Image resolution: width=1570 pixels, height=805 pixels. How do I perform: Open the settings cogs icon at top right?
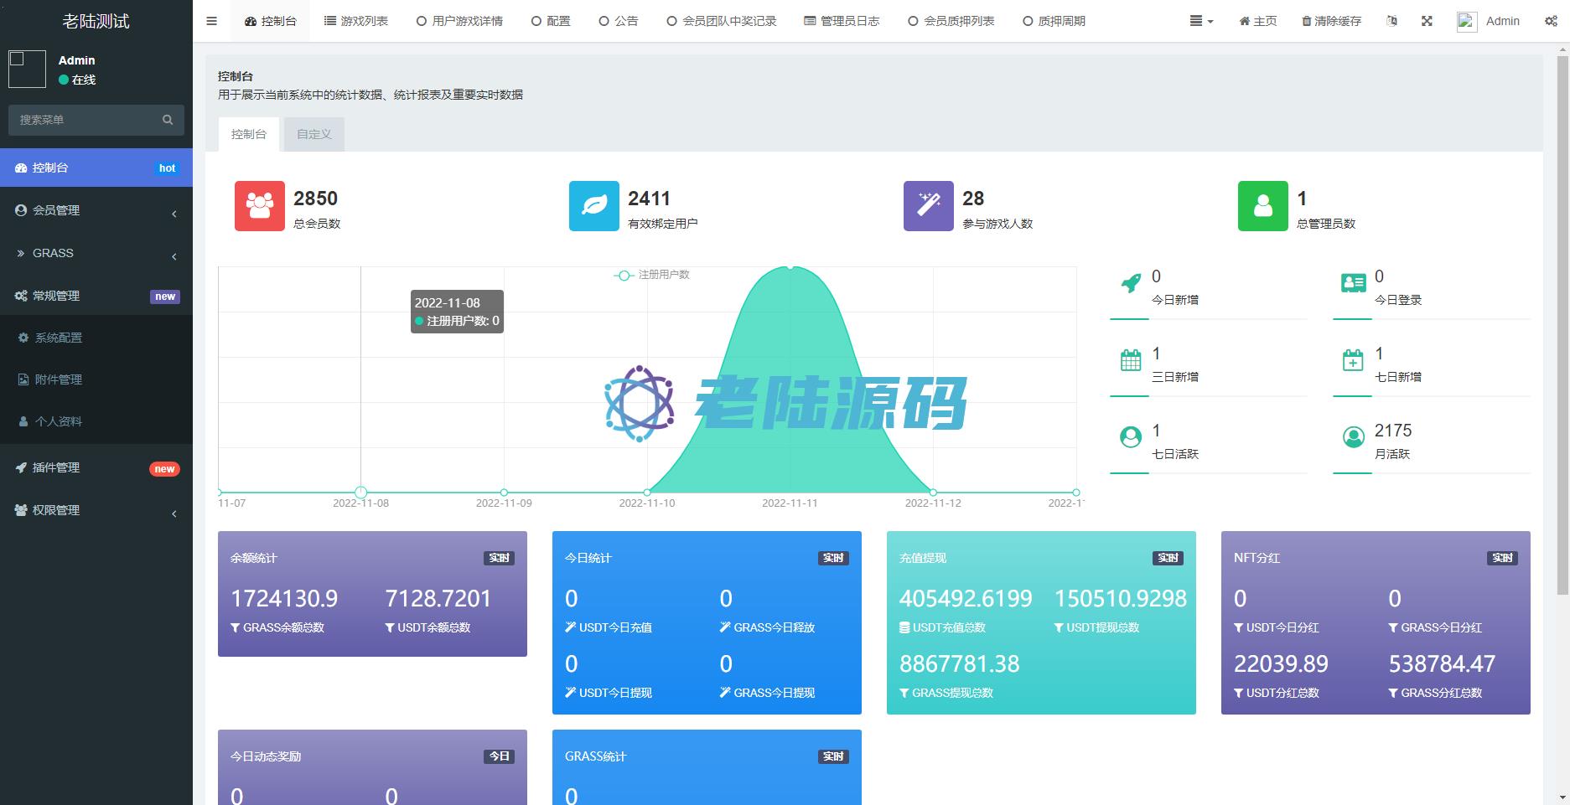click(x=1551, y=21)
